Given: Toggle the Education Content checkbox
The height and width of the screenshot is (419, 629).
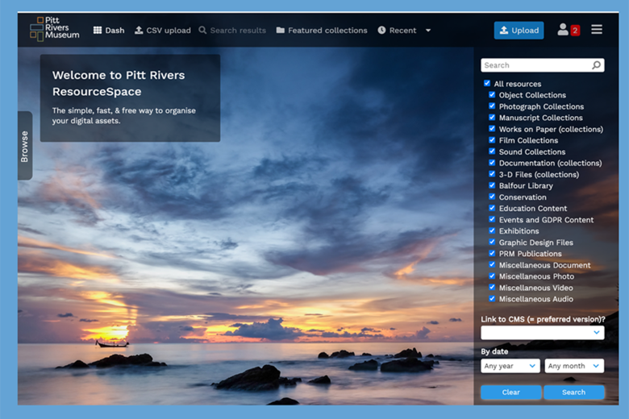Looking at the screenshot, I should pyautogui.click(x=492, y=208).
